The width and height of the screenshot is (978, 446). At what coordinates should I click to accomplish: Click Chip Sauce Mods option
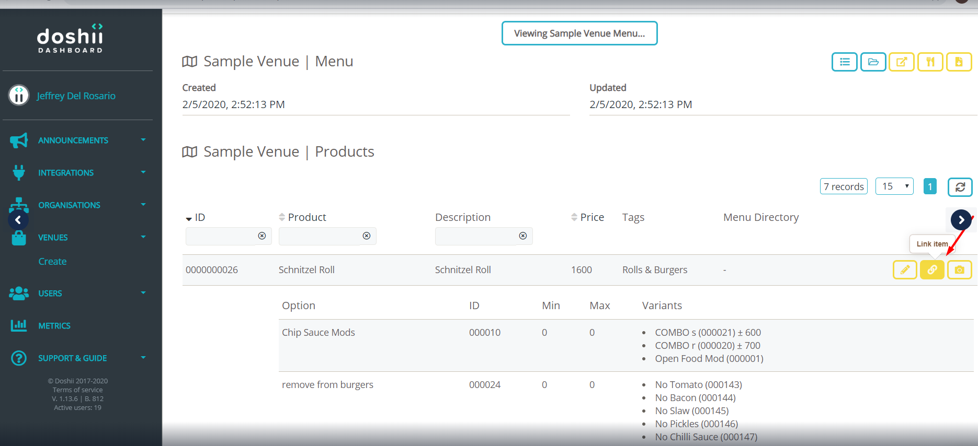tap(319, 333)
